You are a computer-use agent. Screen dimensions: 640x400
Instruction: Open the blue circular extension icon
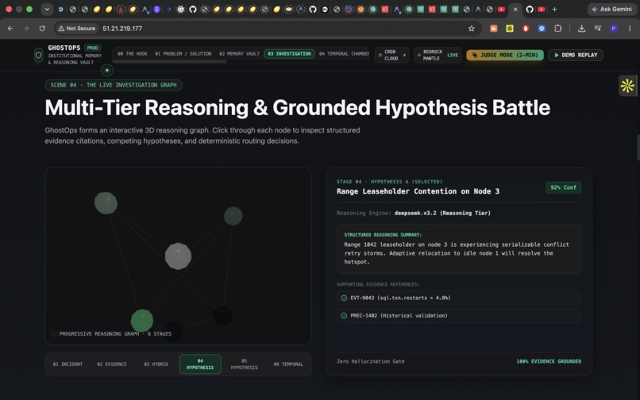pos(542,29)
